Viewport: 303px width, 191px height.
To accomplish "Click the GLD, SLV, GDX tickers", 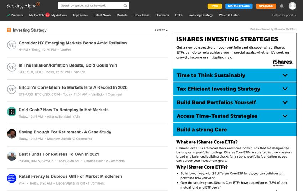I will 30,72.
